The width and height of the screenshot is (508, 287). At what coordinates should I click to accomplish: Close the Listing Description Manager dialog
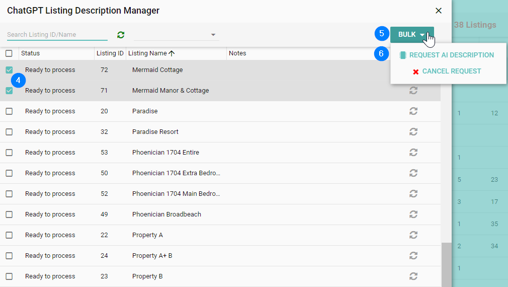(x=439, y=11)
